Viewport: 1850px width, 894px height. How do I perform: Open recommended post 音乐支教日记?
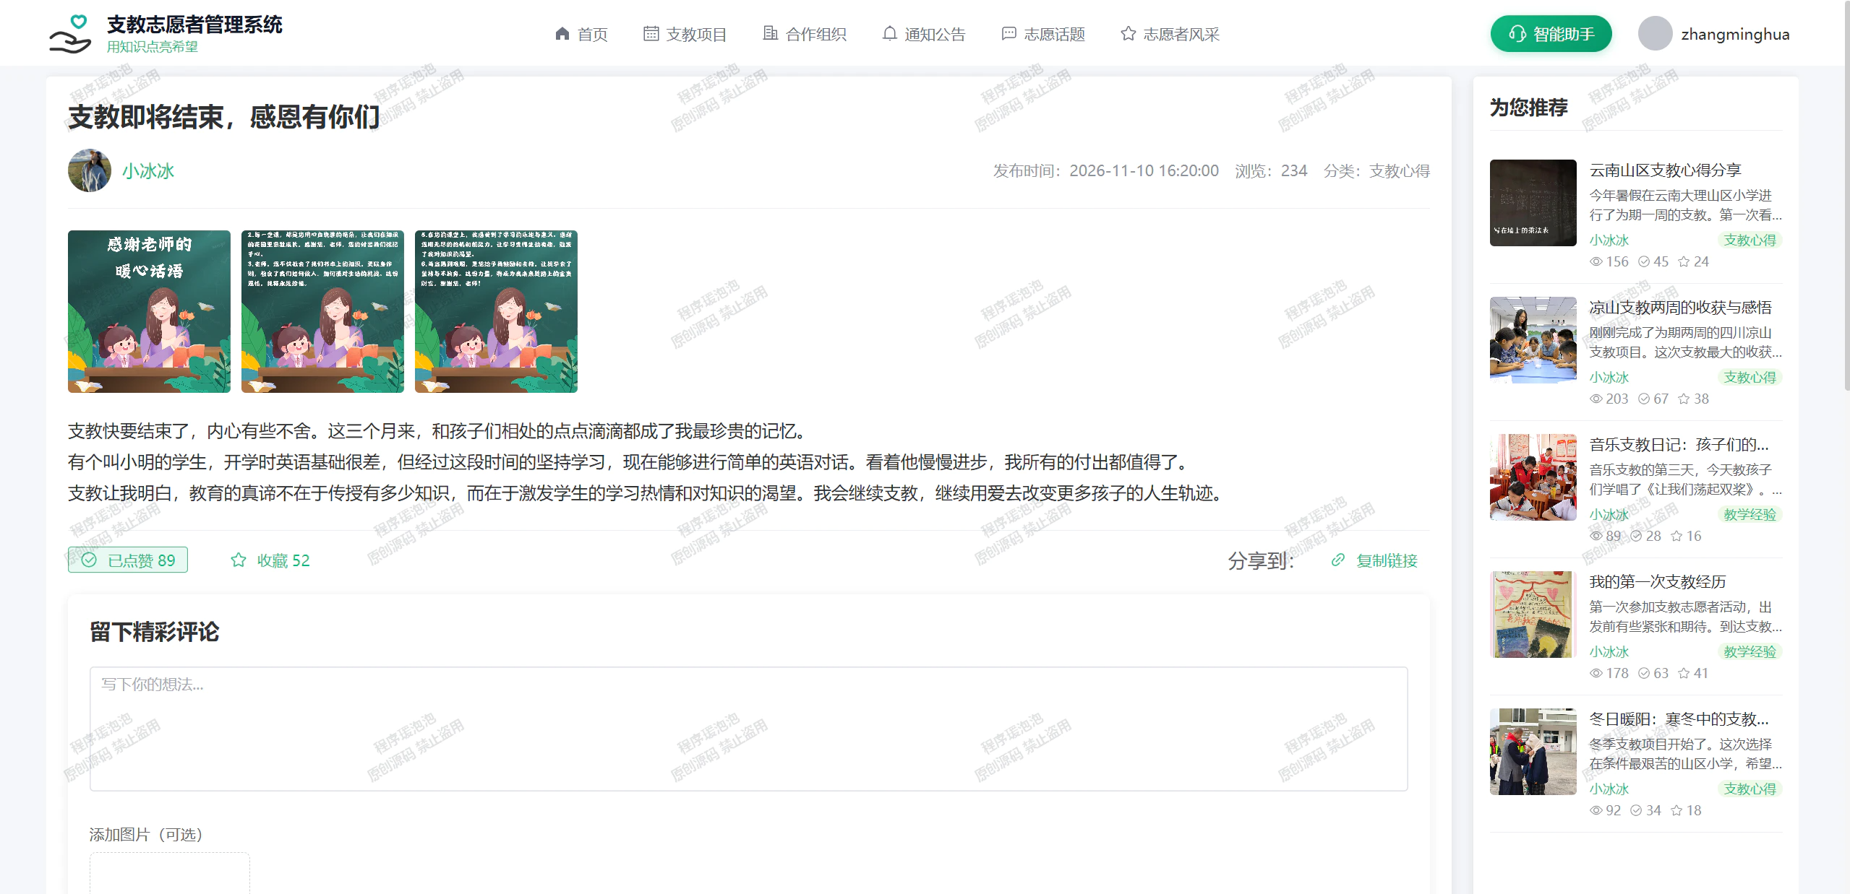pyautogui.click(x=1679, y=444)
